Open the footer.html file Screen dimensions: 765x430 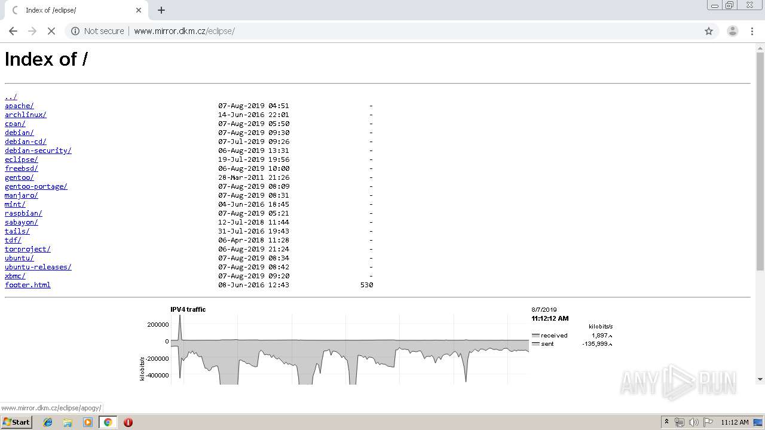(x=27, y=285)
